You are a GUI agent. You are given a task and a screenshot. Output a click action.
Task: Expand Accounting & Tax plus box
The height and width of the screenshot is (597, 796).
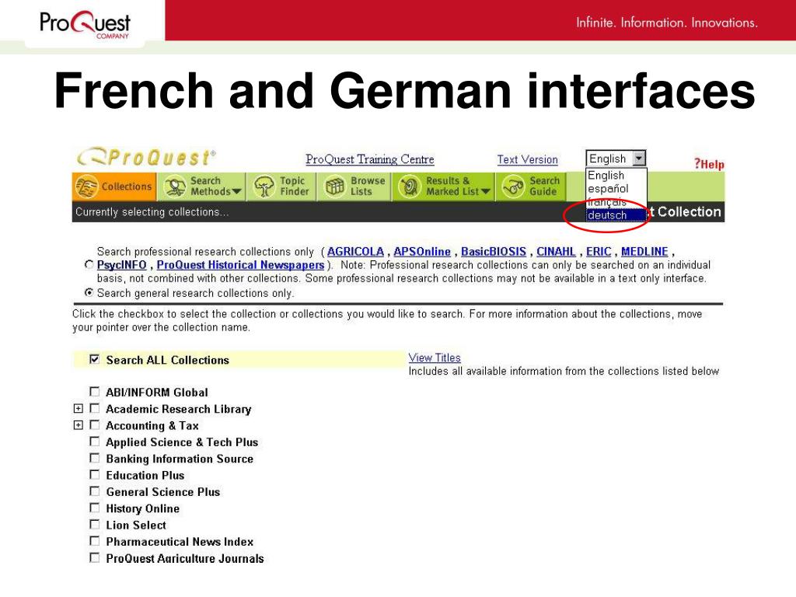[79, 425]
